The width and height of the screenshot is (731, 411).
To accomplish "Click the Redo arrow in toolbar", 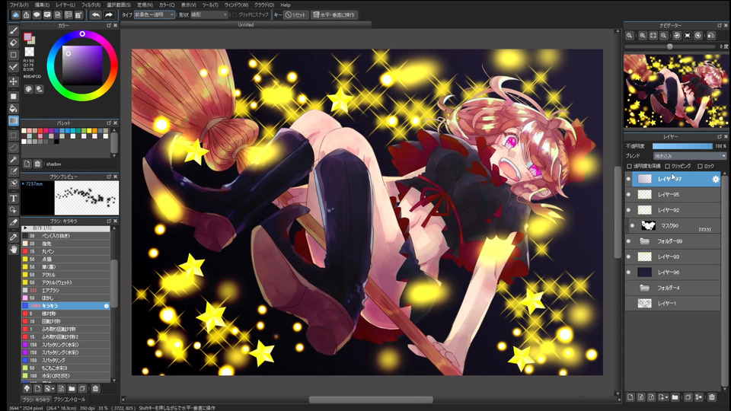I will tap(109, 15).
